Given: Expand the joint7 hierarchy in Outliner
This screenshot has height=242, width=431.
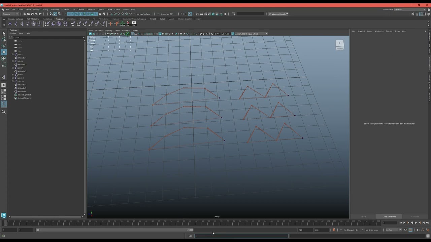Looking at the screenshot, I should [x=13, y=68].
